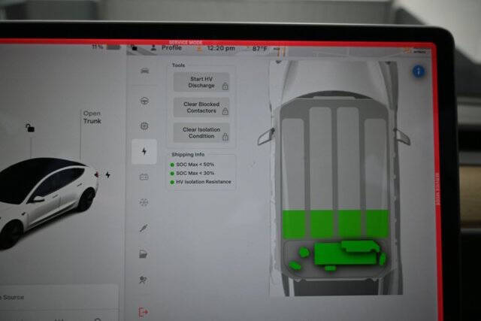Tap Open Trunk label
Viewport: 481px width, 321px height.
click(x=92, y=117)
